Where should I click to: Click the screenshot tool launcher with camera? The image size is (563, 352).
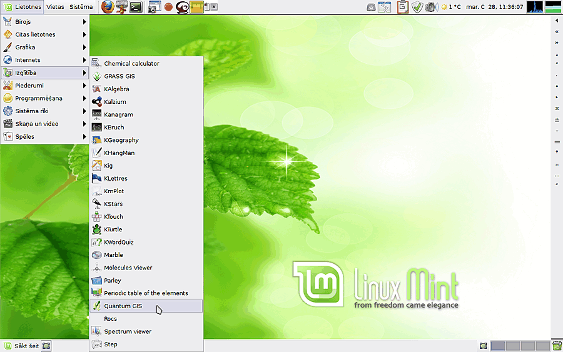click(155, 7)
